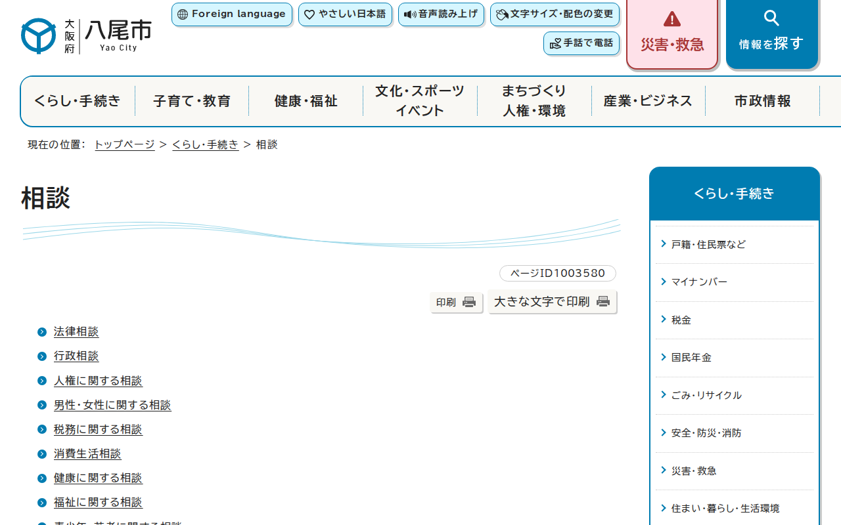Image resolution: width=841 pixels, height=525 pixels.
Task: Open the 子育て・教育 main menu
Action: click(x=192, y=101)
